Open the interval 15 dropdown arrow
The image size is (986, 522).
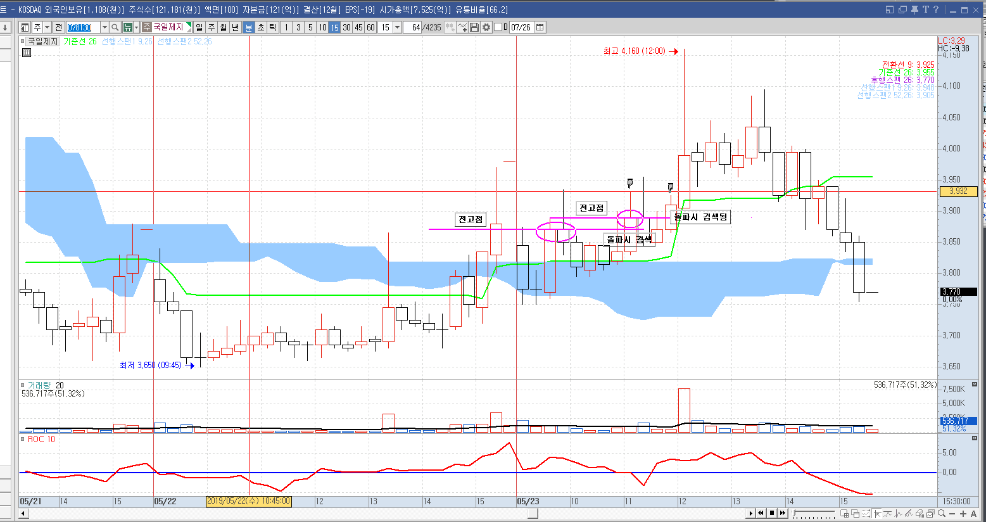[x=397, y=27]
